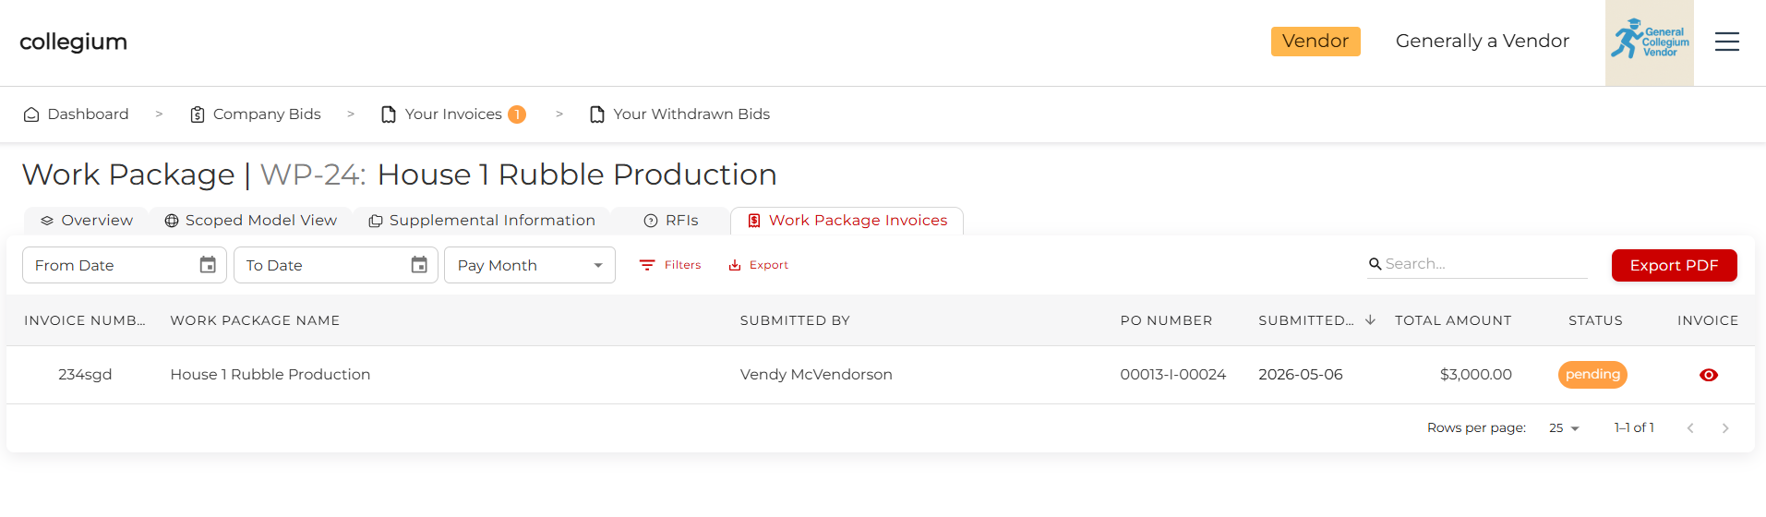Click Vendy McVendorson cell
Viewport: 1766px width, 517px height.
(816, 375)
